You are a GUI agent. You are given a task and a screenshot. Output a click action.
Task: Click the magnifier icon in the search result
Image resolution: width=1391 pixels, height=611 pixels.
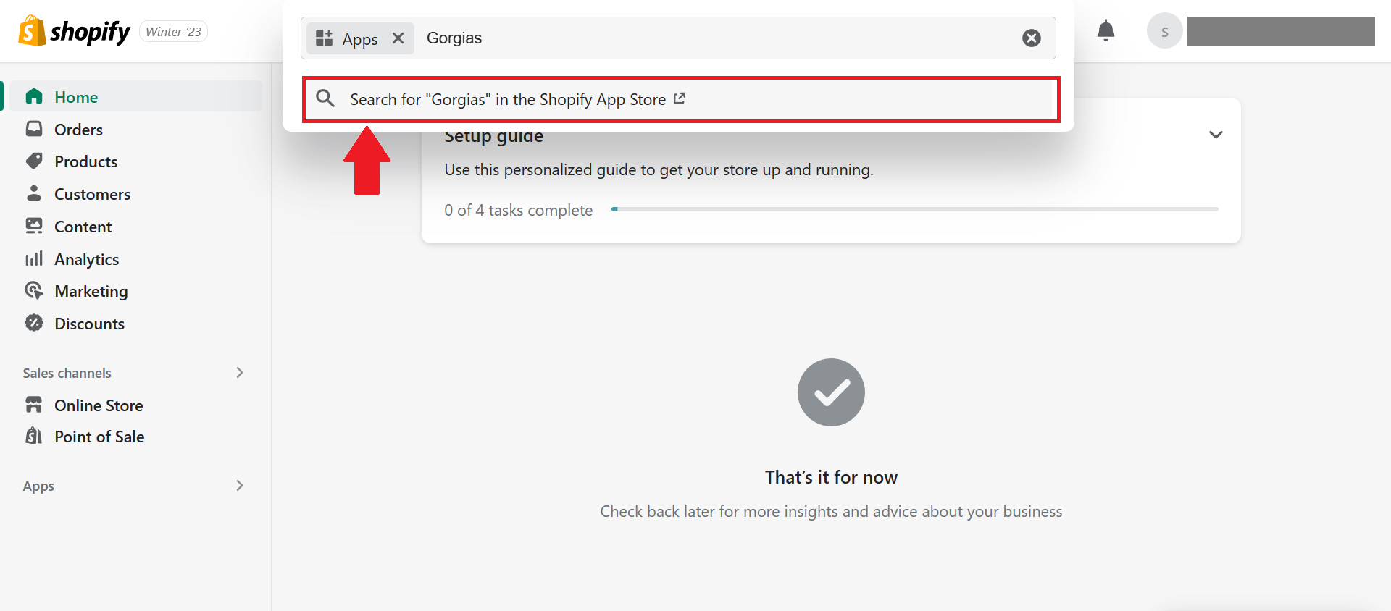click(x=325, y=98)
